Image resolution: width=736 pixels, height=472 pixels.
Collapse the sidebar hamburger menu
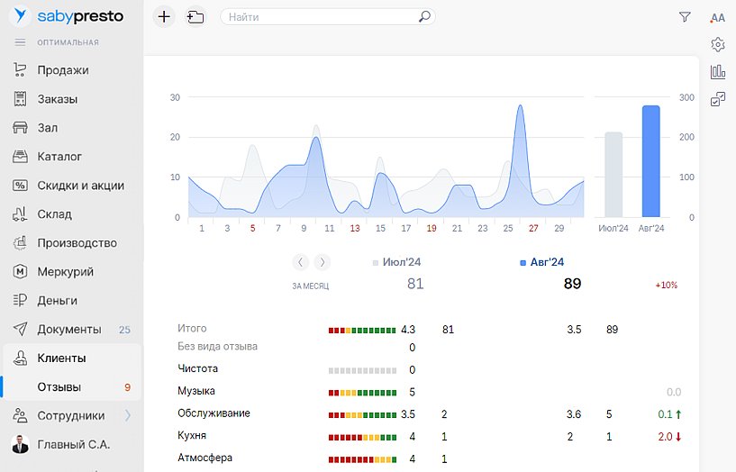[20, 42]
